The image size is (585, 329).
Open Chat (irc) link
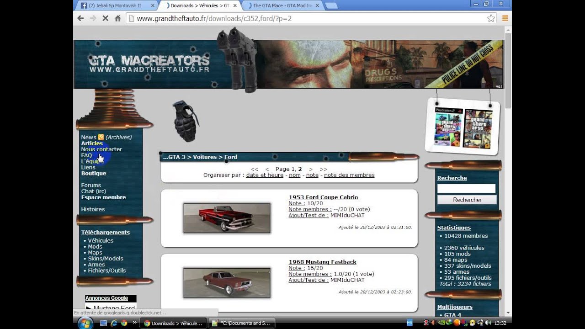point(93,191)
